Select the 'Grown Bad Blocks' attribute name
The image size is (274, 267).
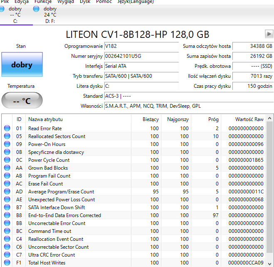click(x=48, y=168)
